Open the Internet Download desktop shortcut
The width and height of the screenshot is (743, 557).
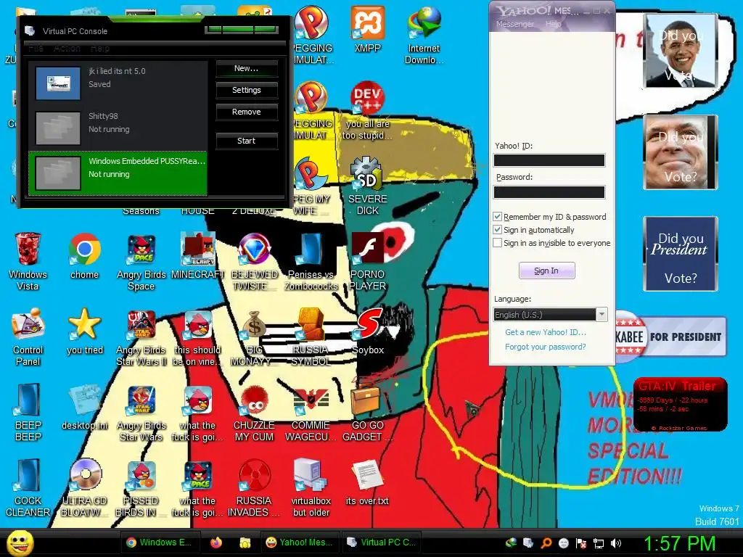[424, 36]
